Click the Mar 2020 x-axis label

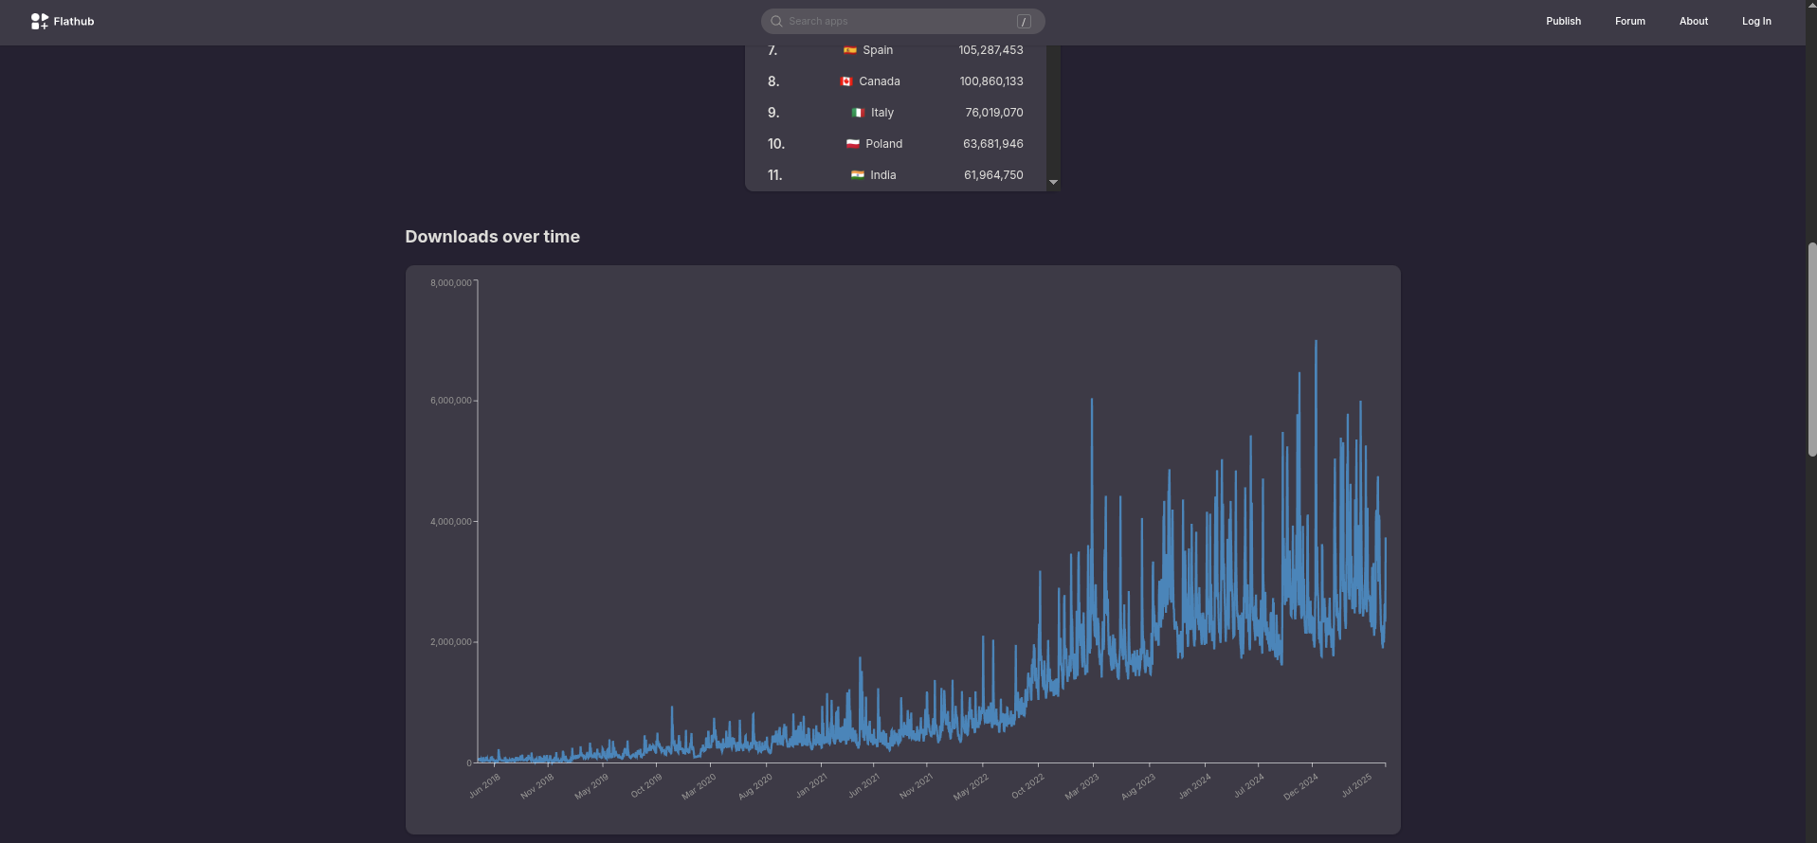[x=700, y=786]
